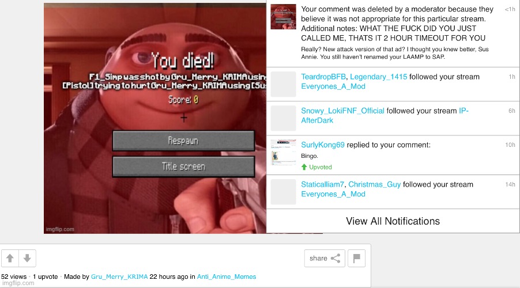Open the share button

click(325, 258)
